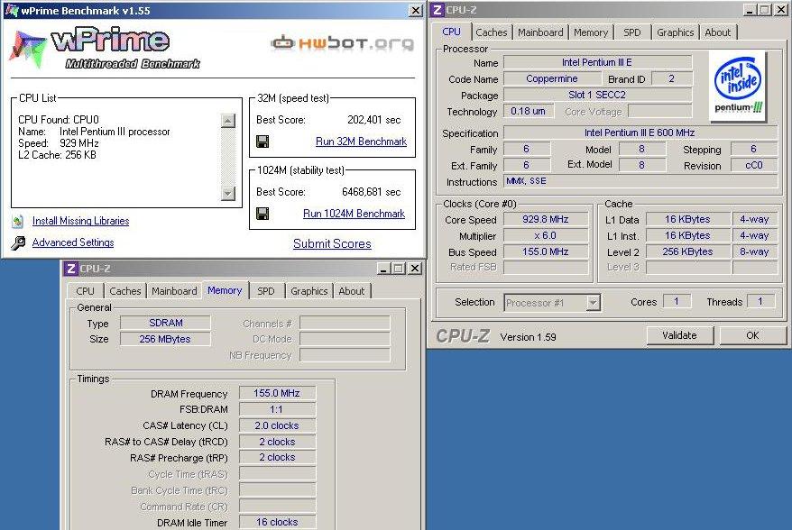Click the Code Name field 'Coppermine'
Image resolution: width=792 pixels, height=530 pixels.
(552, 78)
